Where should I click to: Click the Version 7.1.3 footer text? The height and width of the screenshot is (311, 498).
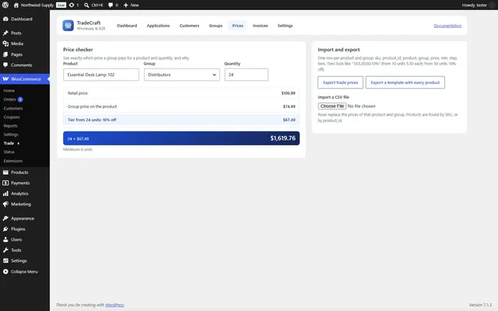point(480,305)
